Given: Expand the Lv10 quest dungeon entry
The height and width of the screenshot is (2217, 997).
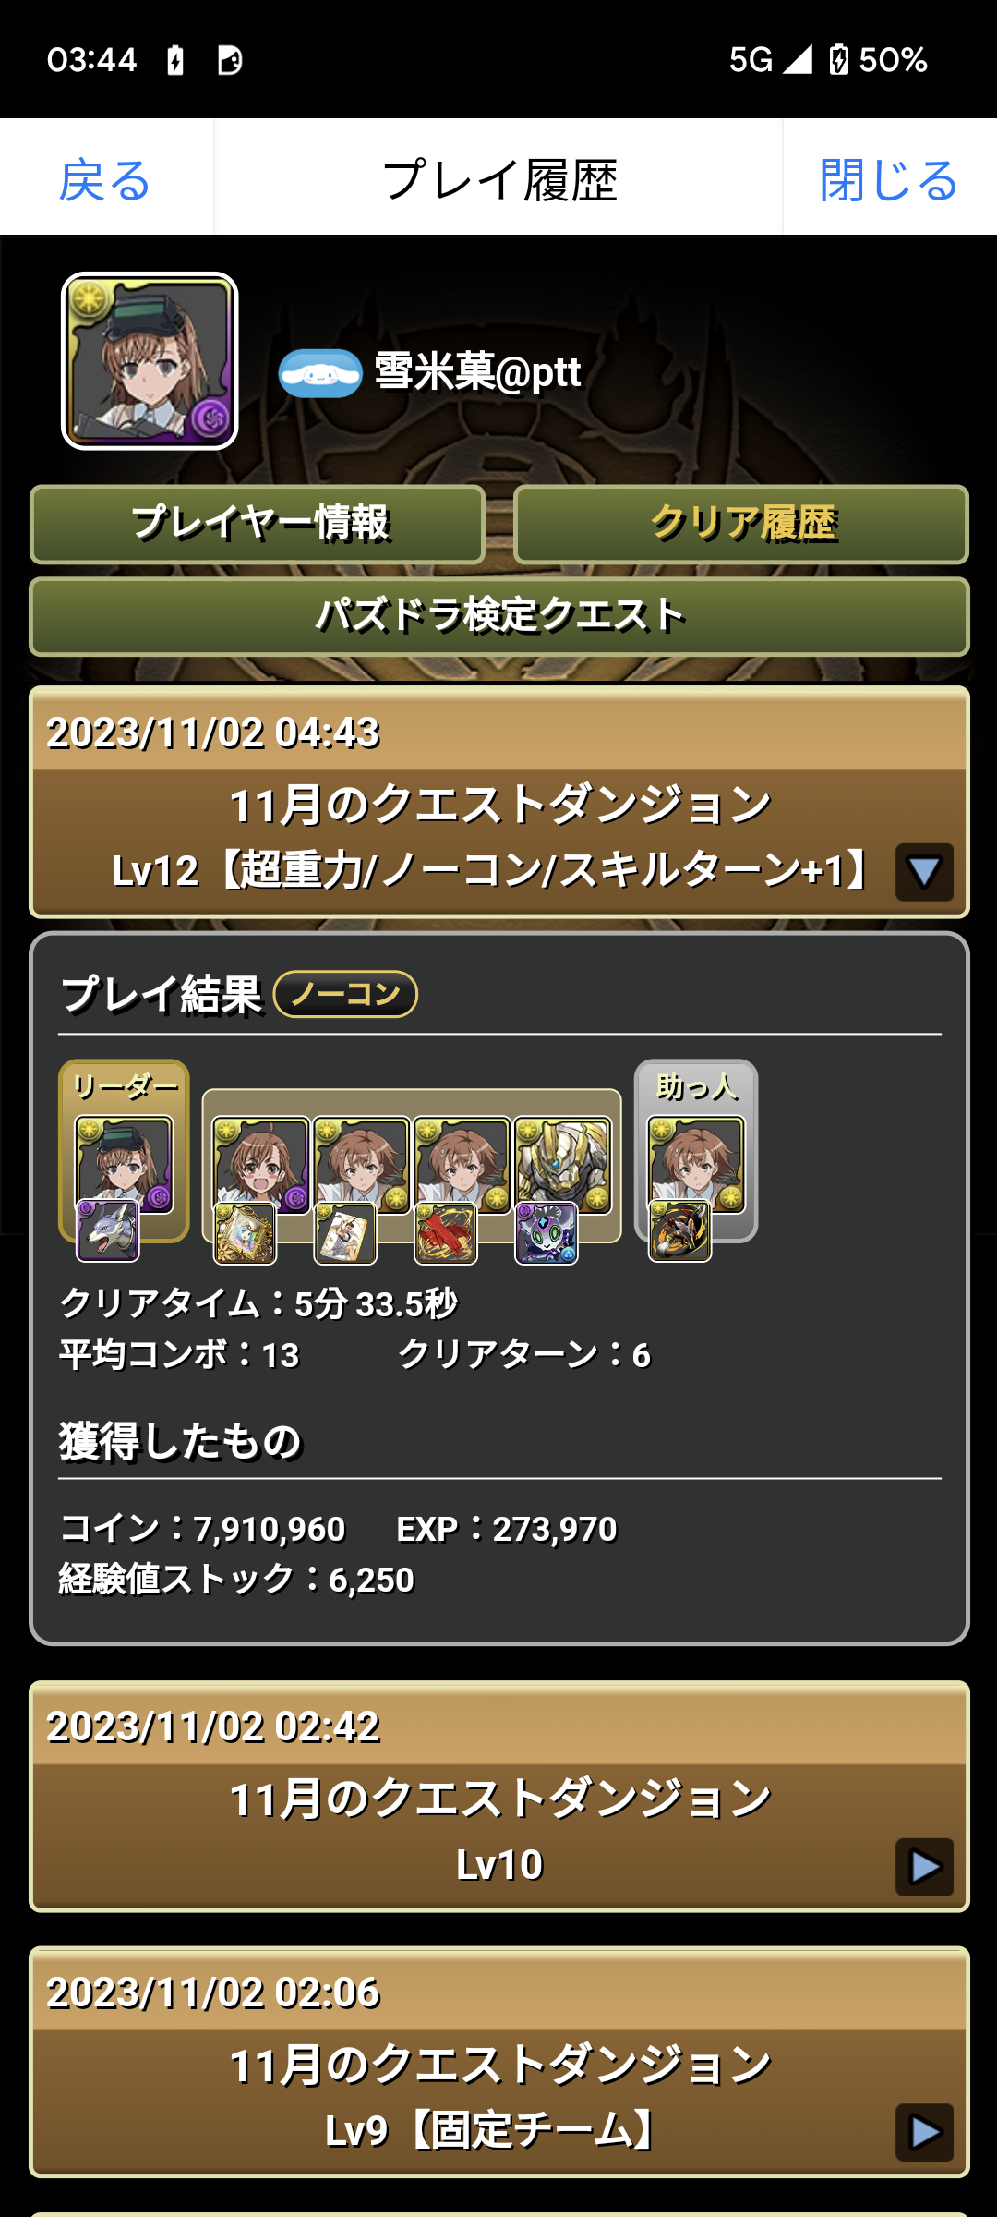Looking at the screenshot, I should click(924, 1867).
